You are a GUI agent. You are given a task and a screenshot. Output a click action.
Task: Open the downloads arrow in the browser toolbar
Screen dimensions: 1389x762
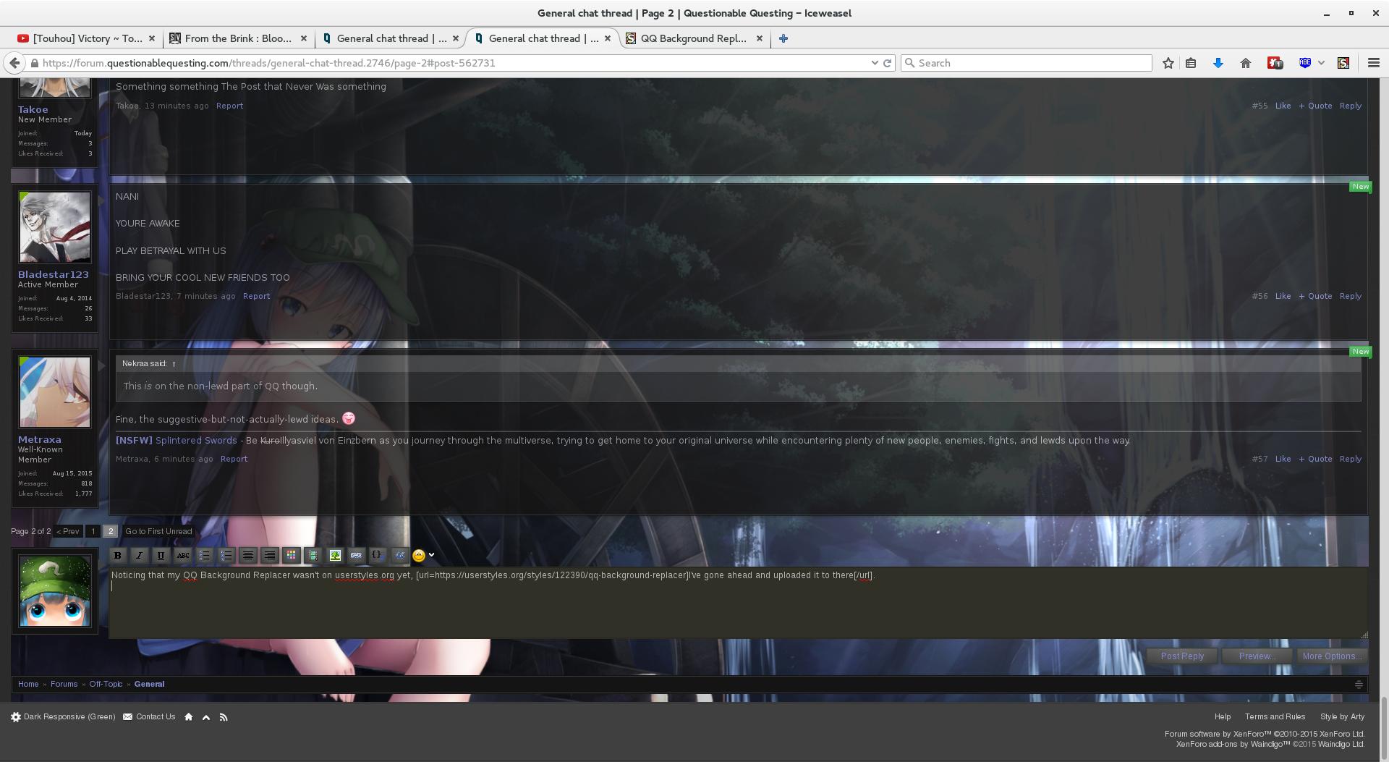tap(1218, 63)
